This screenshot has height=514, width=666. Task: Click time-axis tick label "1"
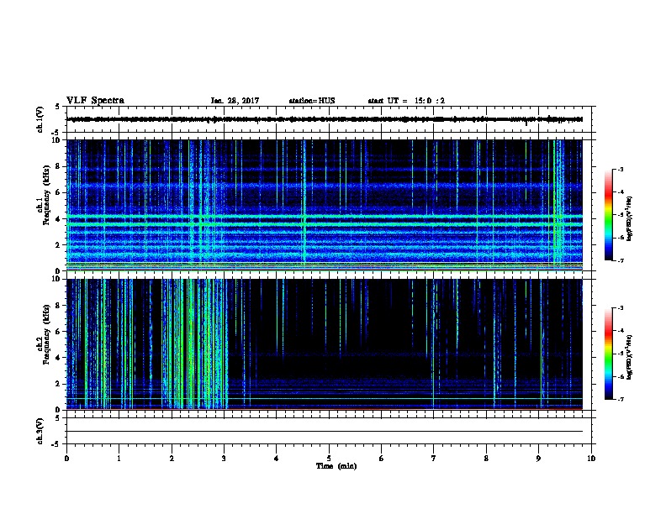pyautogui.click(x=119, y=458)
